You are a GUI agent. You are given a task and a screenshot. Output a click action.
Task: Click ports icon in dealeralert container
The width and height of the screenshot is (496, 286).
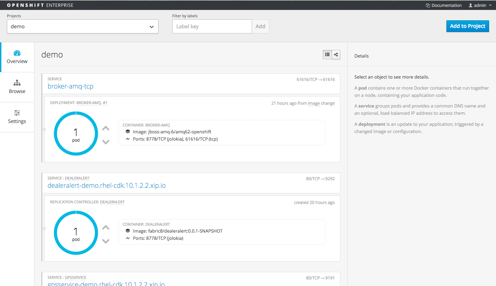click(128, 238)
